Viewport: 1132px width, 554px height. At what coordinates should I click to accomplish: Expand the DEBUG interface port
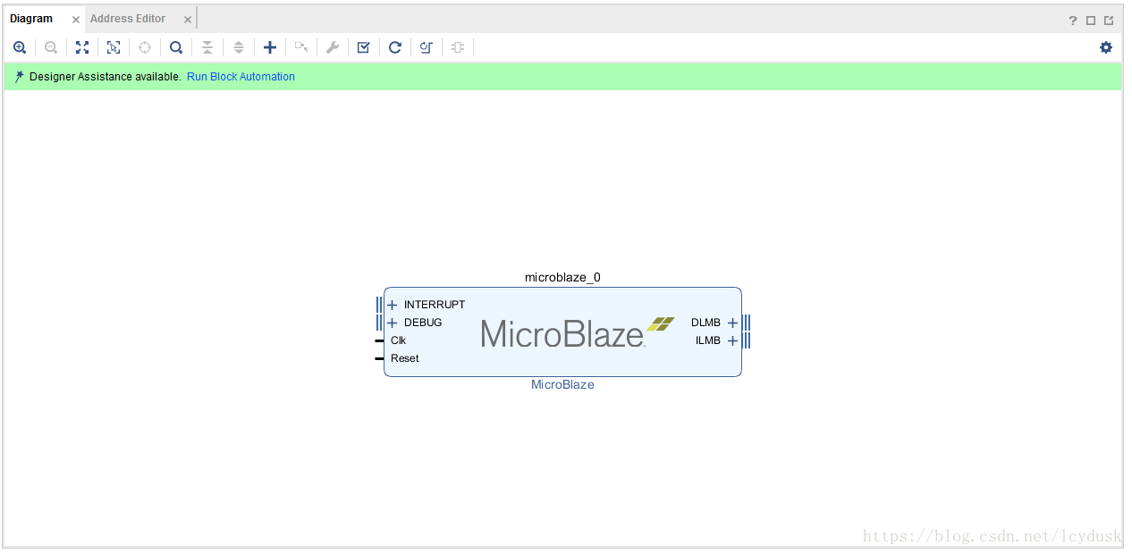coord(392,323)
